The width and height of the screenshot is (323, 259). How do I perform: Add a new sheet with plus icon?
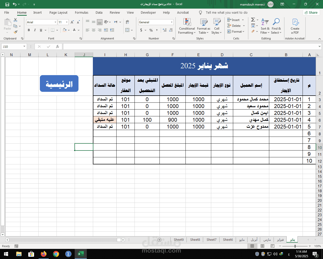click(159, 240)
